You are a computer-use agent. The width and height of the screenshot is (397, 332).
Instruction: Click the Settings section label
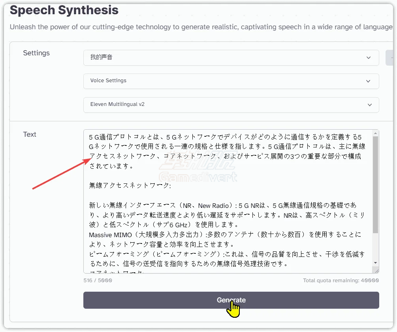click(36, 53)
